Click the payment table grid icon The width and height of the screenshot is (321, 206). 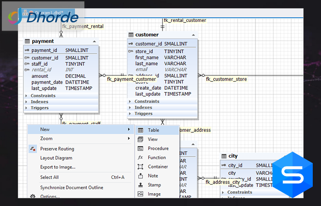pyautogui.click(x=27, y=41)
